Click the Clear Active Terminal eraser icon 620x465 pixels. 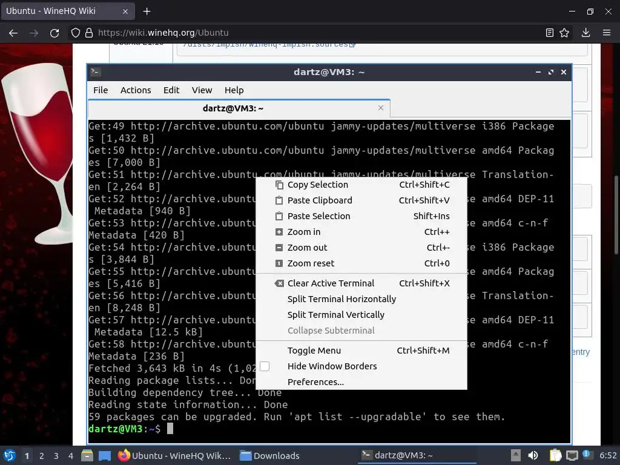279,283
